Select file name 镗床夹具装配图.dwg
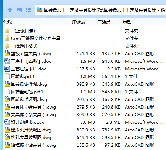Screen dimensions: 166x150 coord(31,130)
